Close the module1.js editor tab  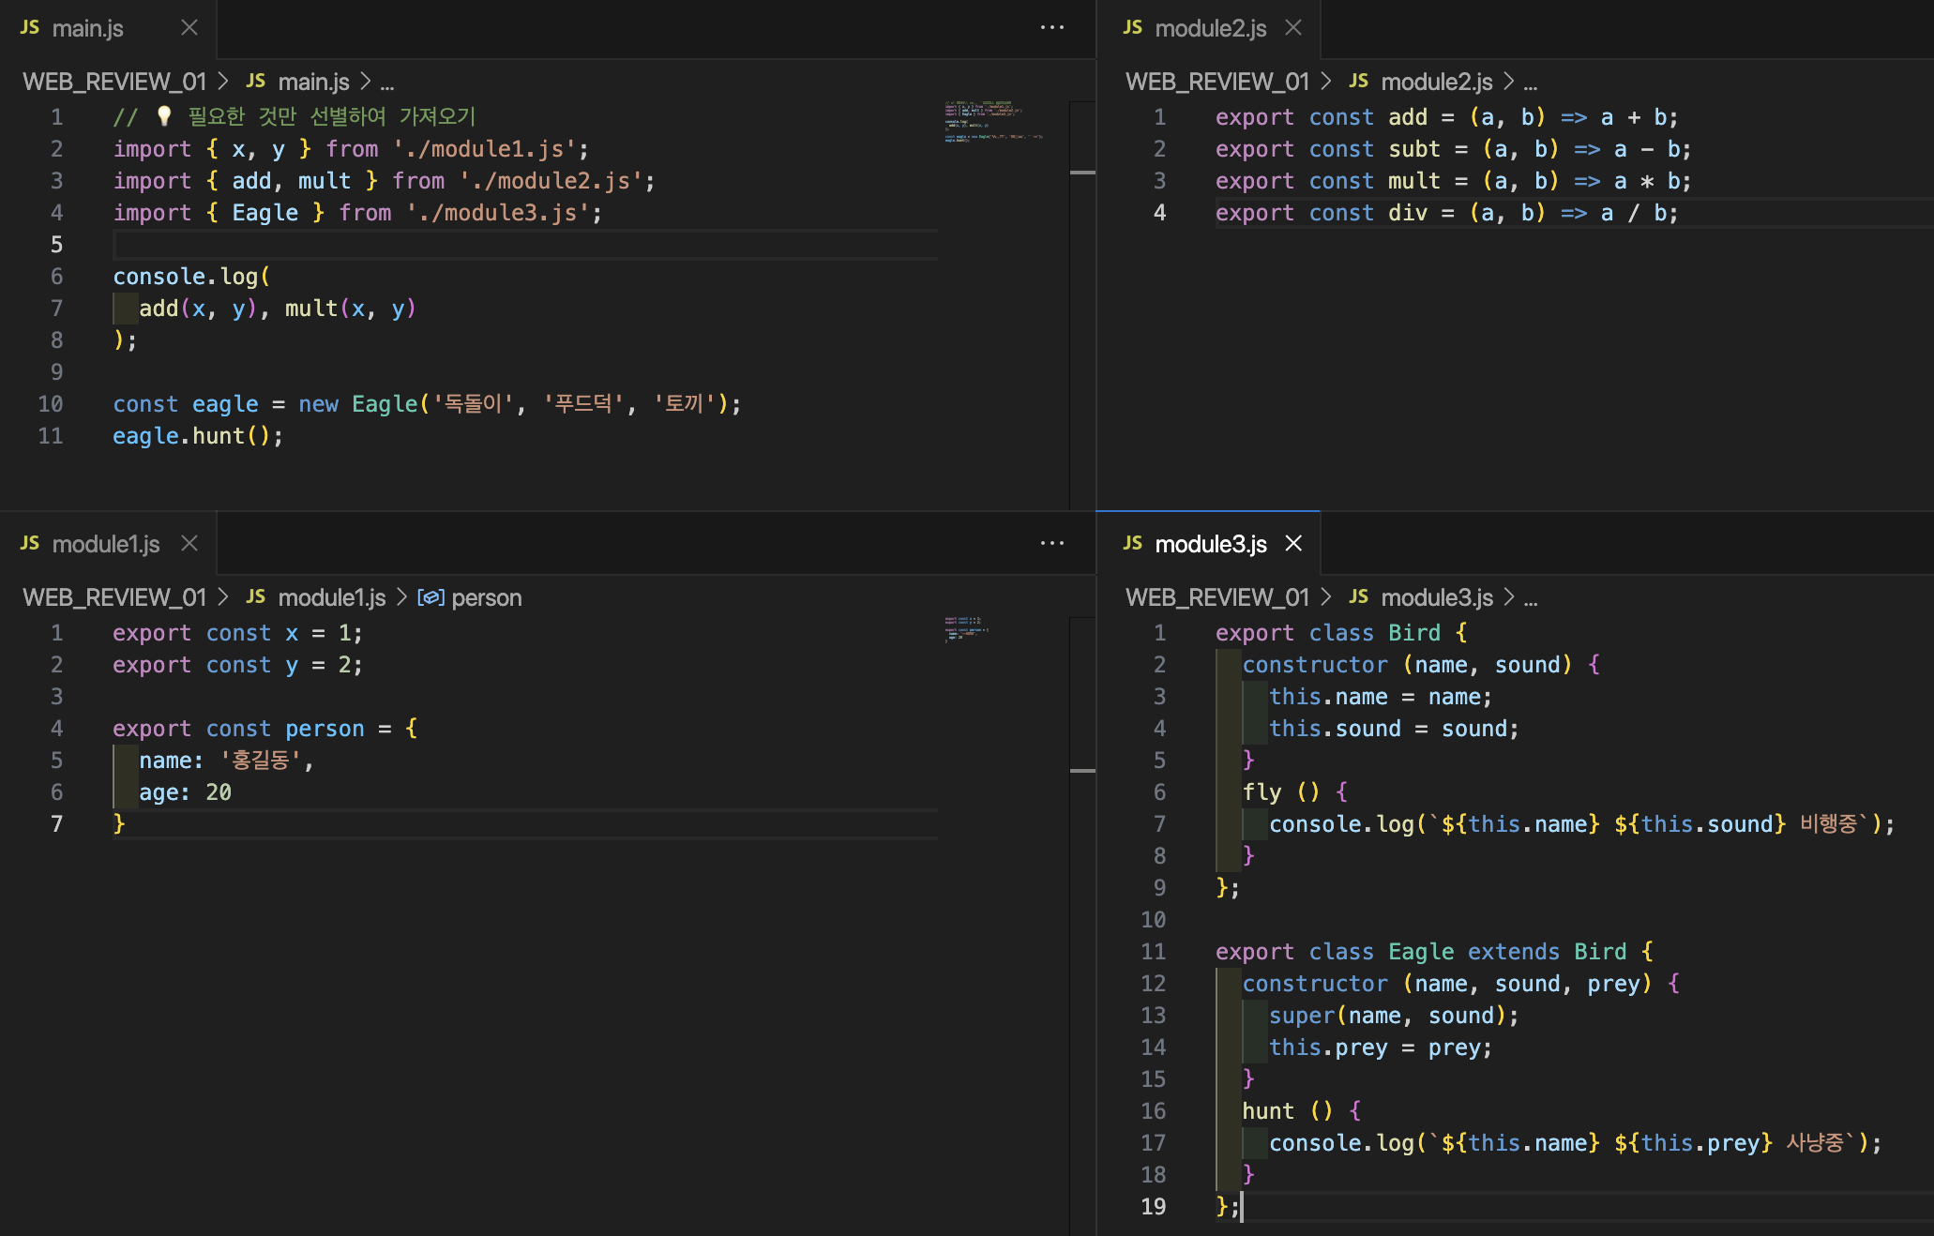[189, 544]
